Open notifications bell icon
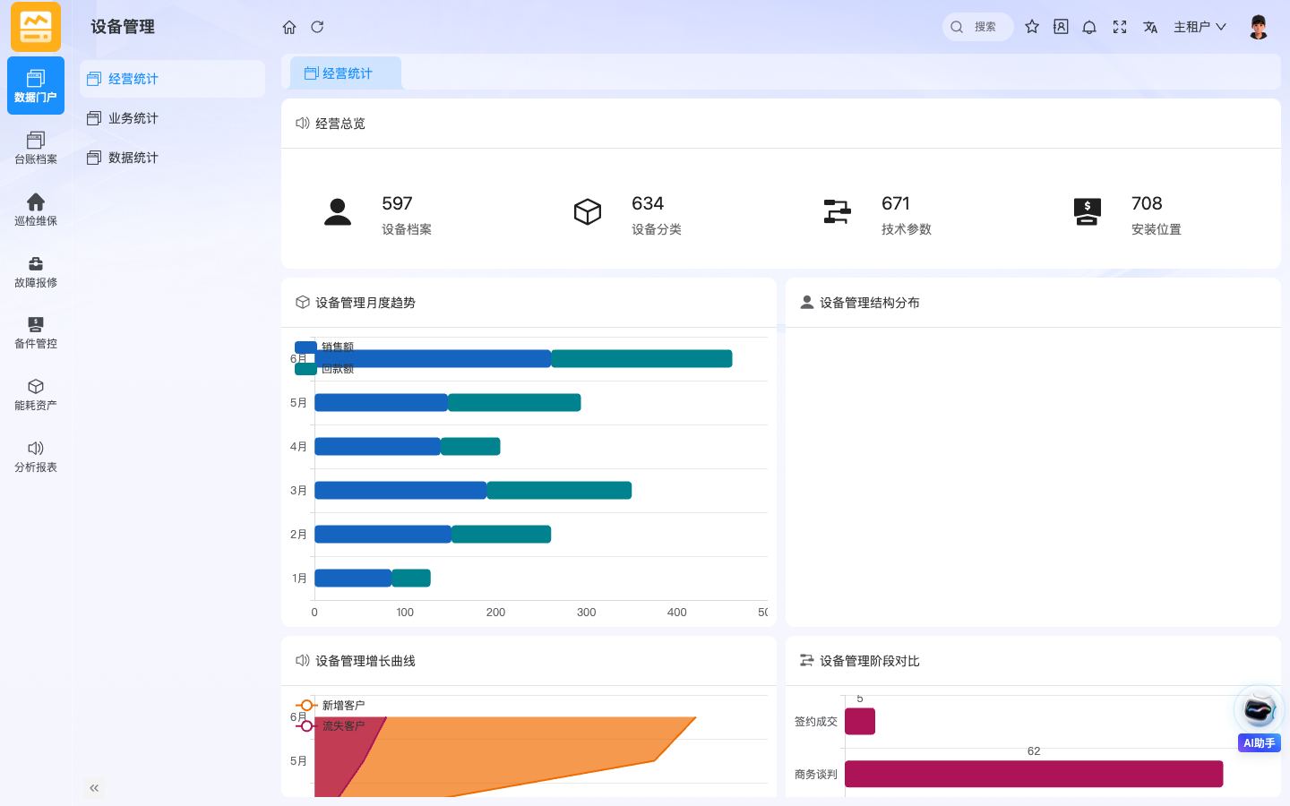This screenshot has width=1290, height=806. point(1089,27)
